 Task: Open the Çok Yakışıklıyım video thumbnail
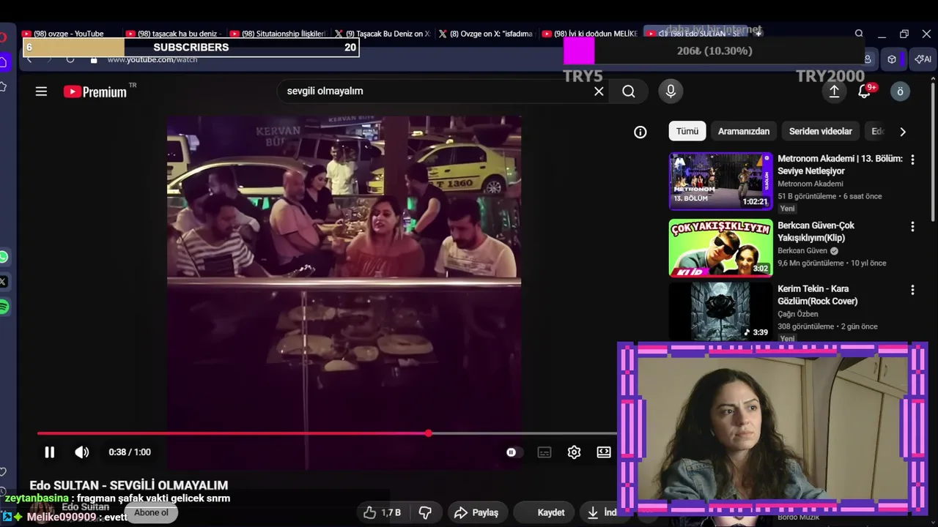click(x=720, y=247)
